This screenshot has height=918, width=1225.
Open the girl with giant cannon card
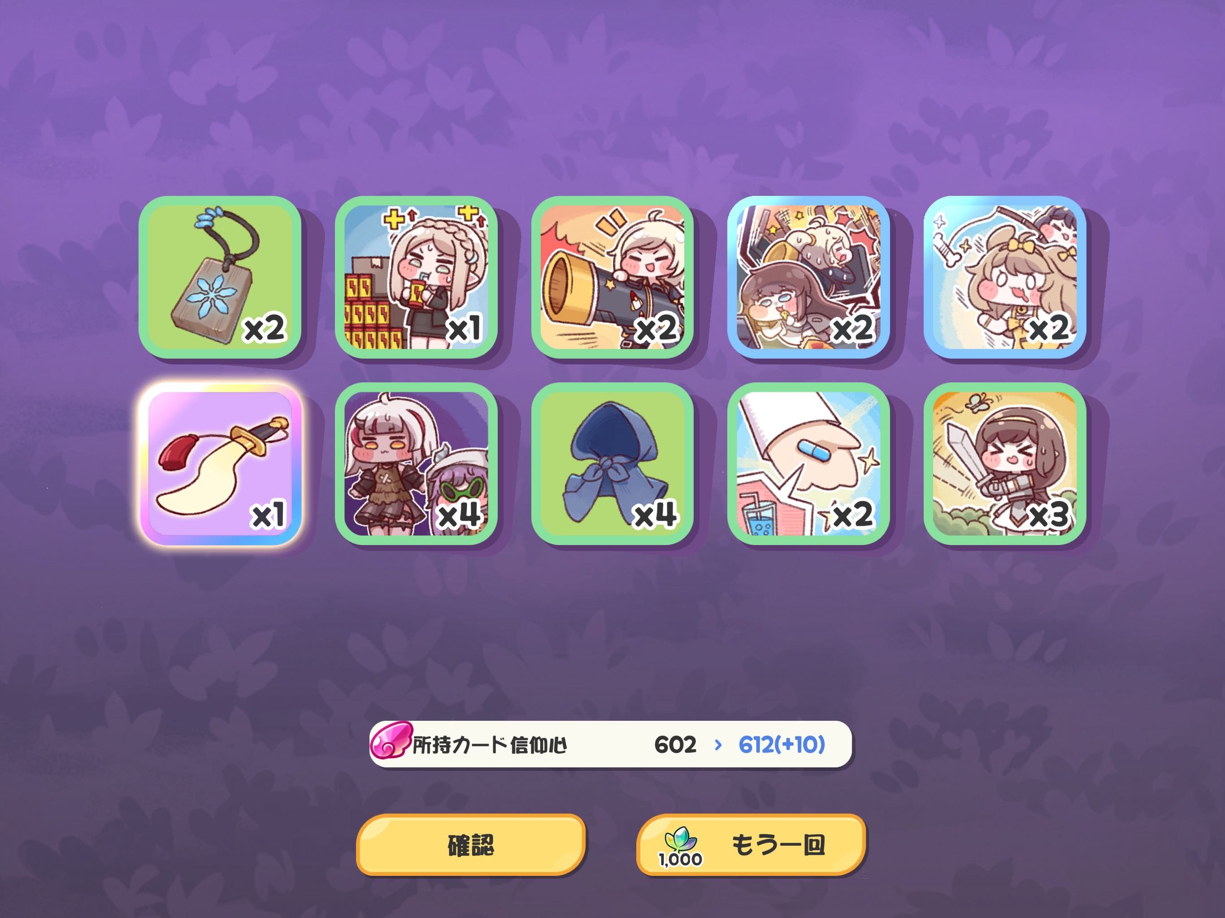[x=612, y=277]
